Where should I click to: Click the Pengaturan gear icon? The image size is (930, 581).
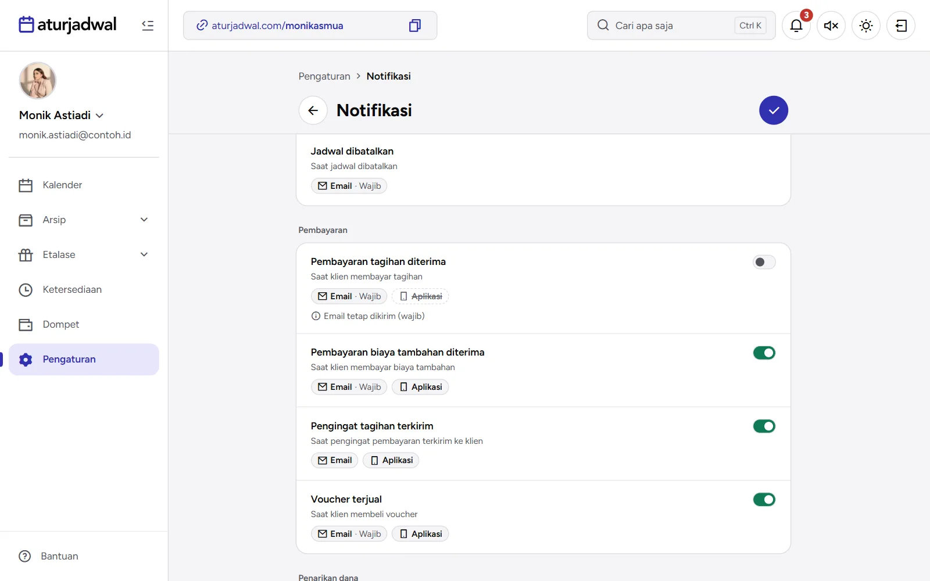[x=26, y=360]
